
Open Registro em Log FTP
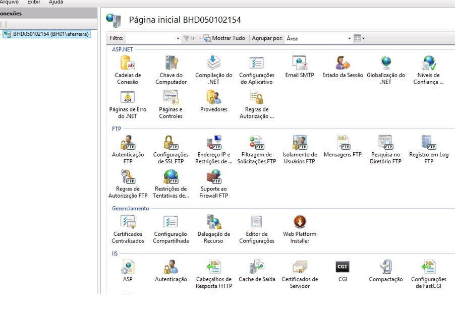[x=429, y=150]
